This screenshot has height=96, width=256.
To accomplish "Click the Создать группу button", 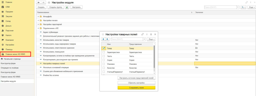I will (x=55, y=7).
